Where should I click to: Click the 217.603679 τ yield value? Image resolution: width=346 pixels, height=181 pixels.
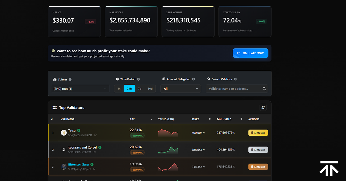pos(226,133)
